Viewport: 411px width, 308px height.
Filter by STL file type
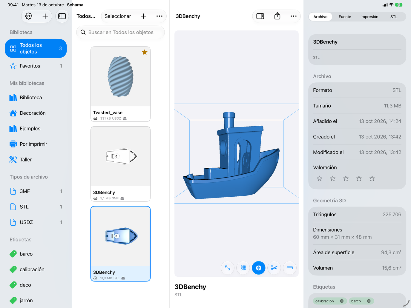(36, 207)
